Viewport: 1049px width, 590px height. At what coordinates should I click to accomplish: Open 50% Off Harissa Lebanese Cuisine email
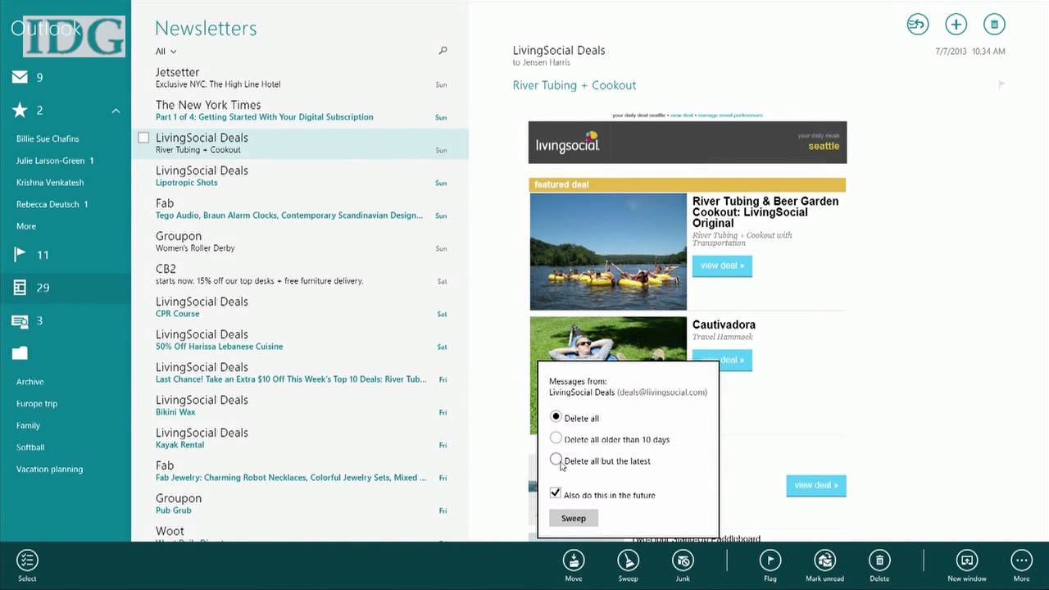(x=300, y=340)
